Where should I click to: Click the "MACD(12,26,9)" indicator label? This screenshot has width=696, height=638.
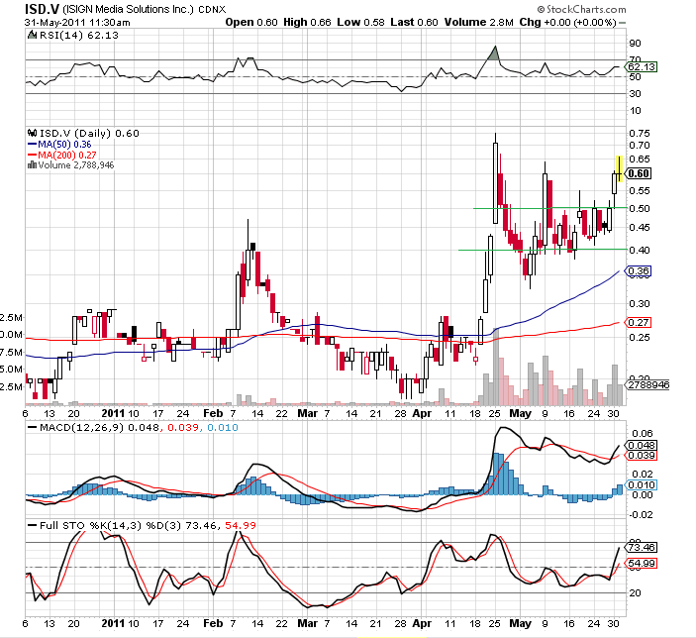pos(81,427)
